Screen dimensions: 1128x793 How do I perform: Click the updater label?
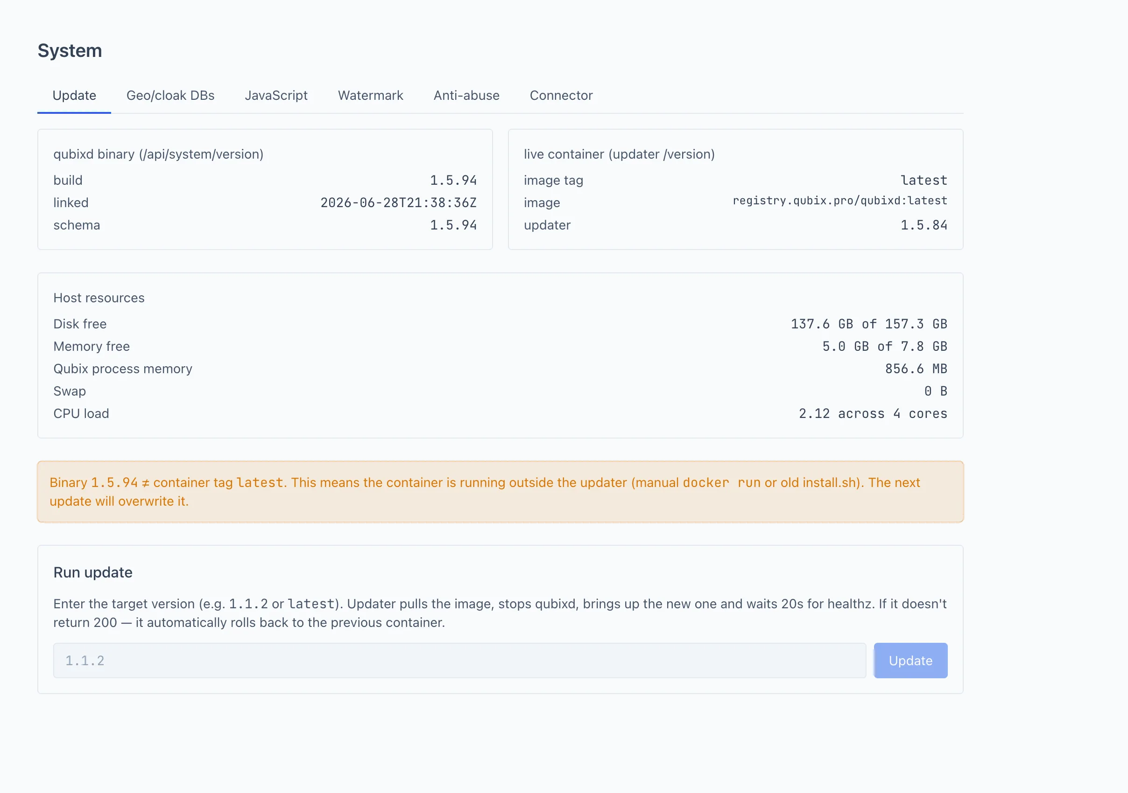[547, 225]
